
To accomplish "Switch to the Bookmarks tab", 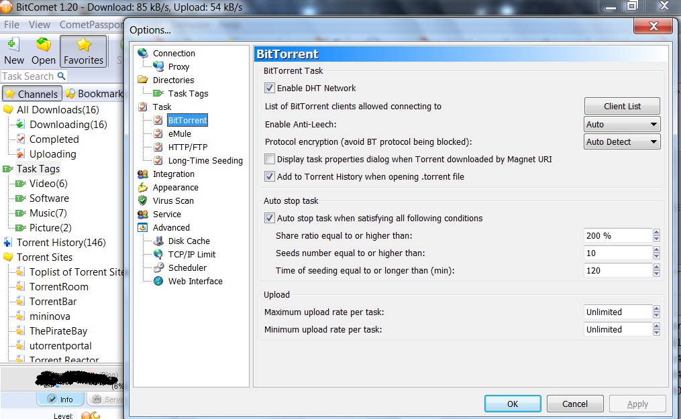I will (x=94, y=94).
